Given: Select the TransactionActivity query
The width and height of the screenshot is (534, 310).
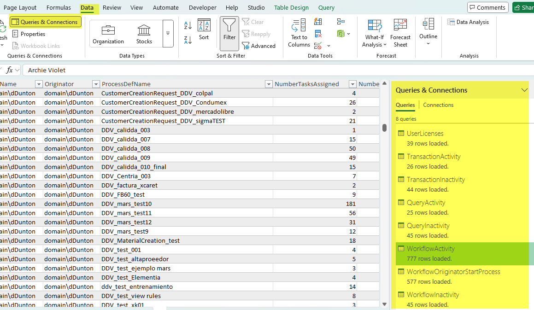Looking at the screenshot, I should click(433, 157).
